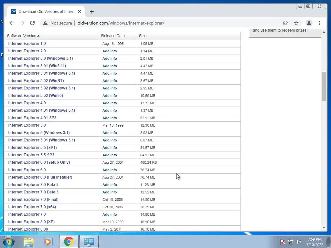This screenshot has width=331, height=248.
Task: Open Internet Explorer 3.0 (Windows 3.1)
Action: 40,58
